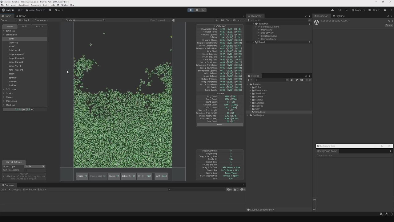394x222 pixels.
Task: Expand the Stacking category
Action: coord(4,105)
